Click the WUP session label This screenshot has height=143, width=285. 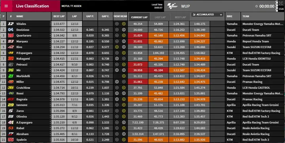185,6
